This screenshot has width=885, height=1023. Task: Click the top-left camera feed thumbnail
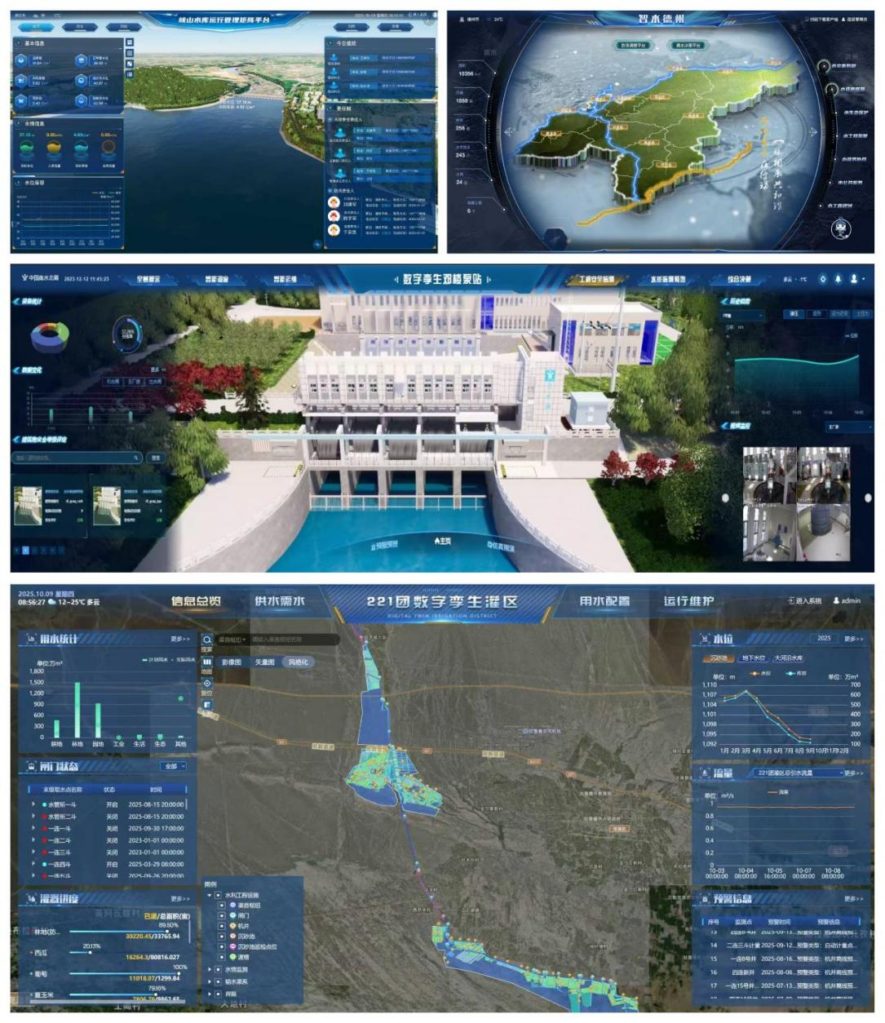768,475
